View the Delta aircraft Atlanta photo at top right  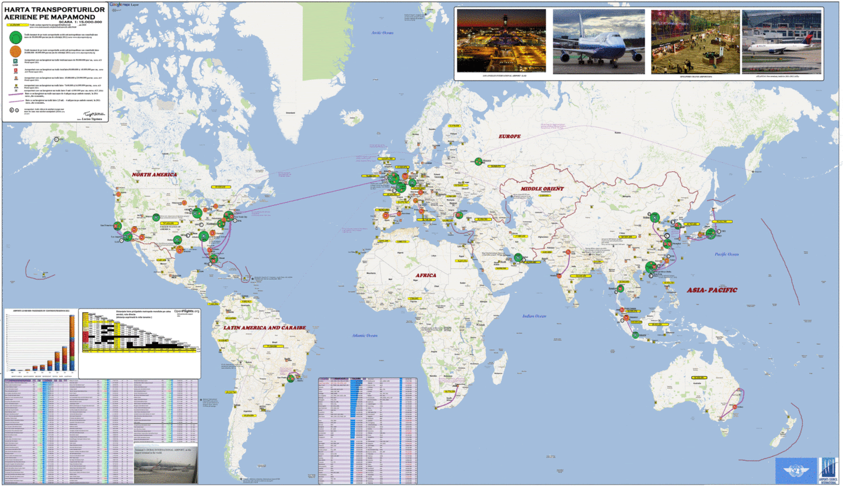pos(779,41)
